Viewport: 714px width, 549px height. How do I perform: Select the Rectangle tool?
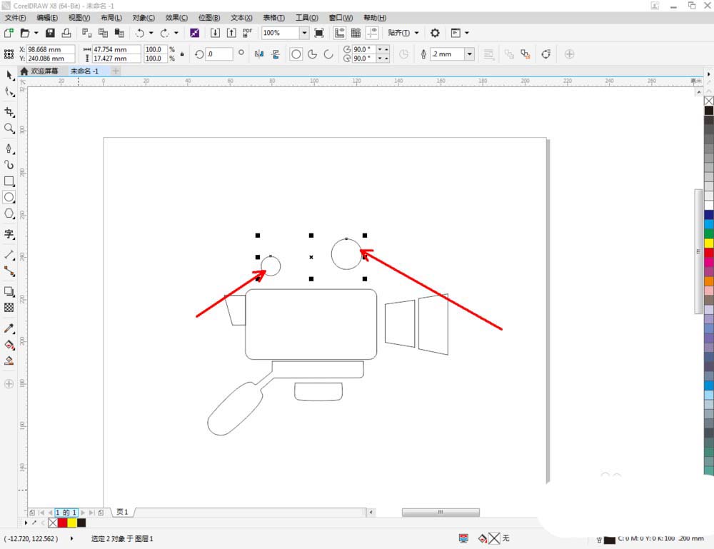9,181
